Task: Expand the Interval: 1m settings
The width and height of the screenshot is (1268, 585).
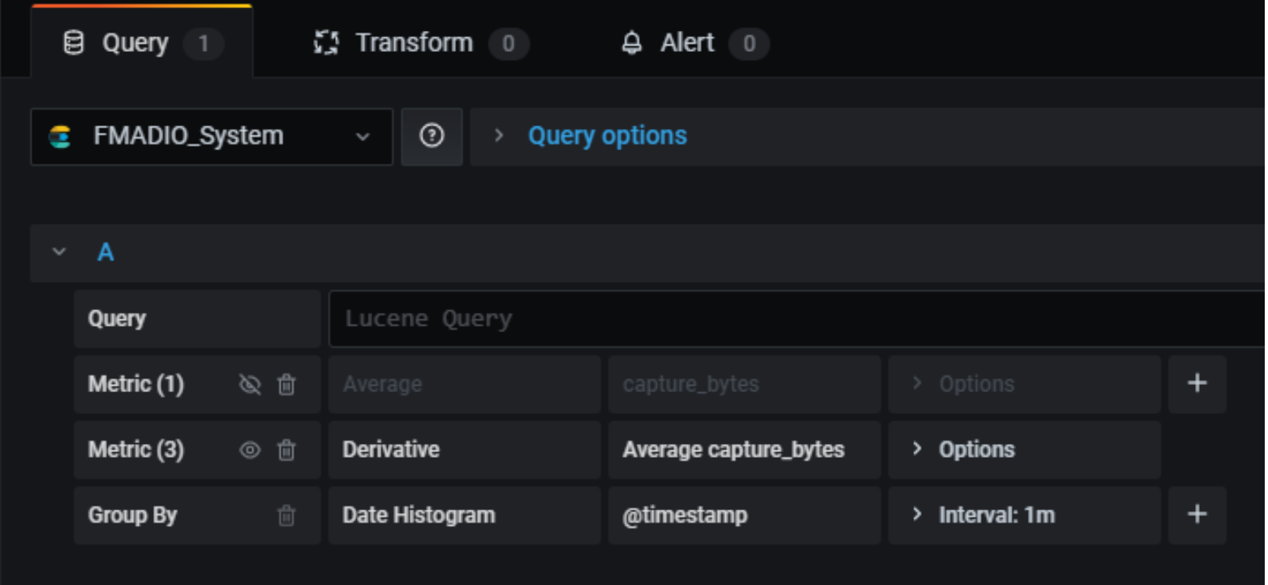Action: point(995,515)
